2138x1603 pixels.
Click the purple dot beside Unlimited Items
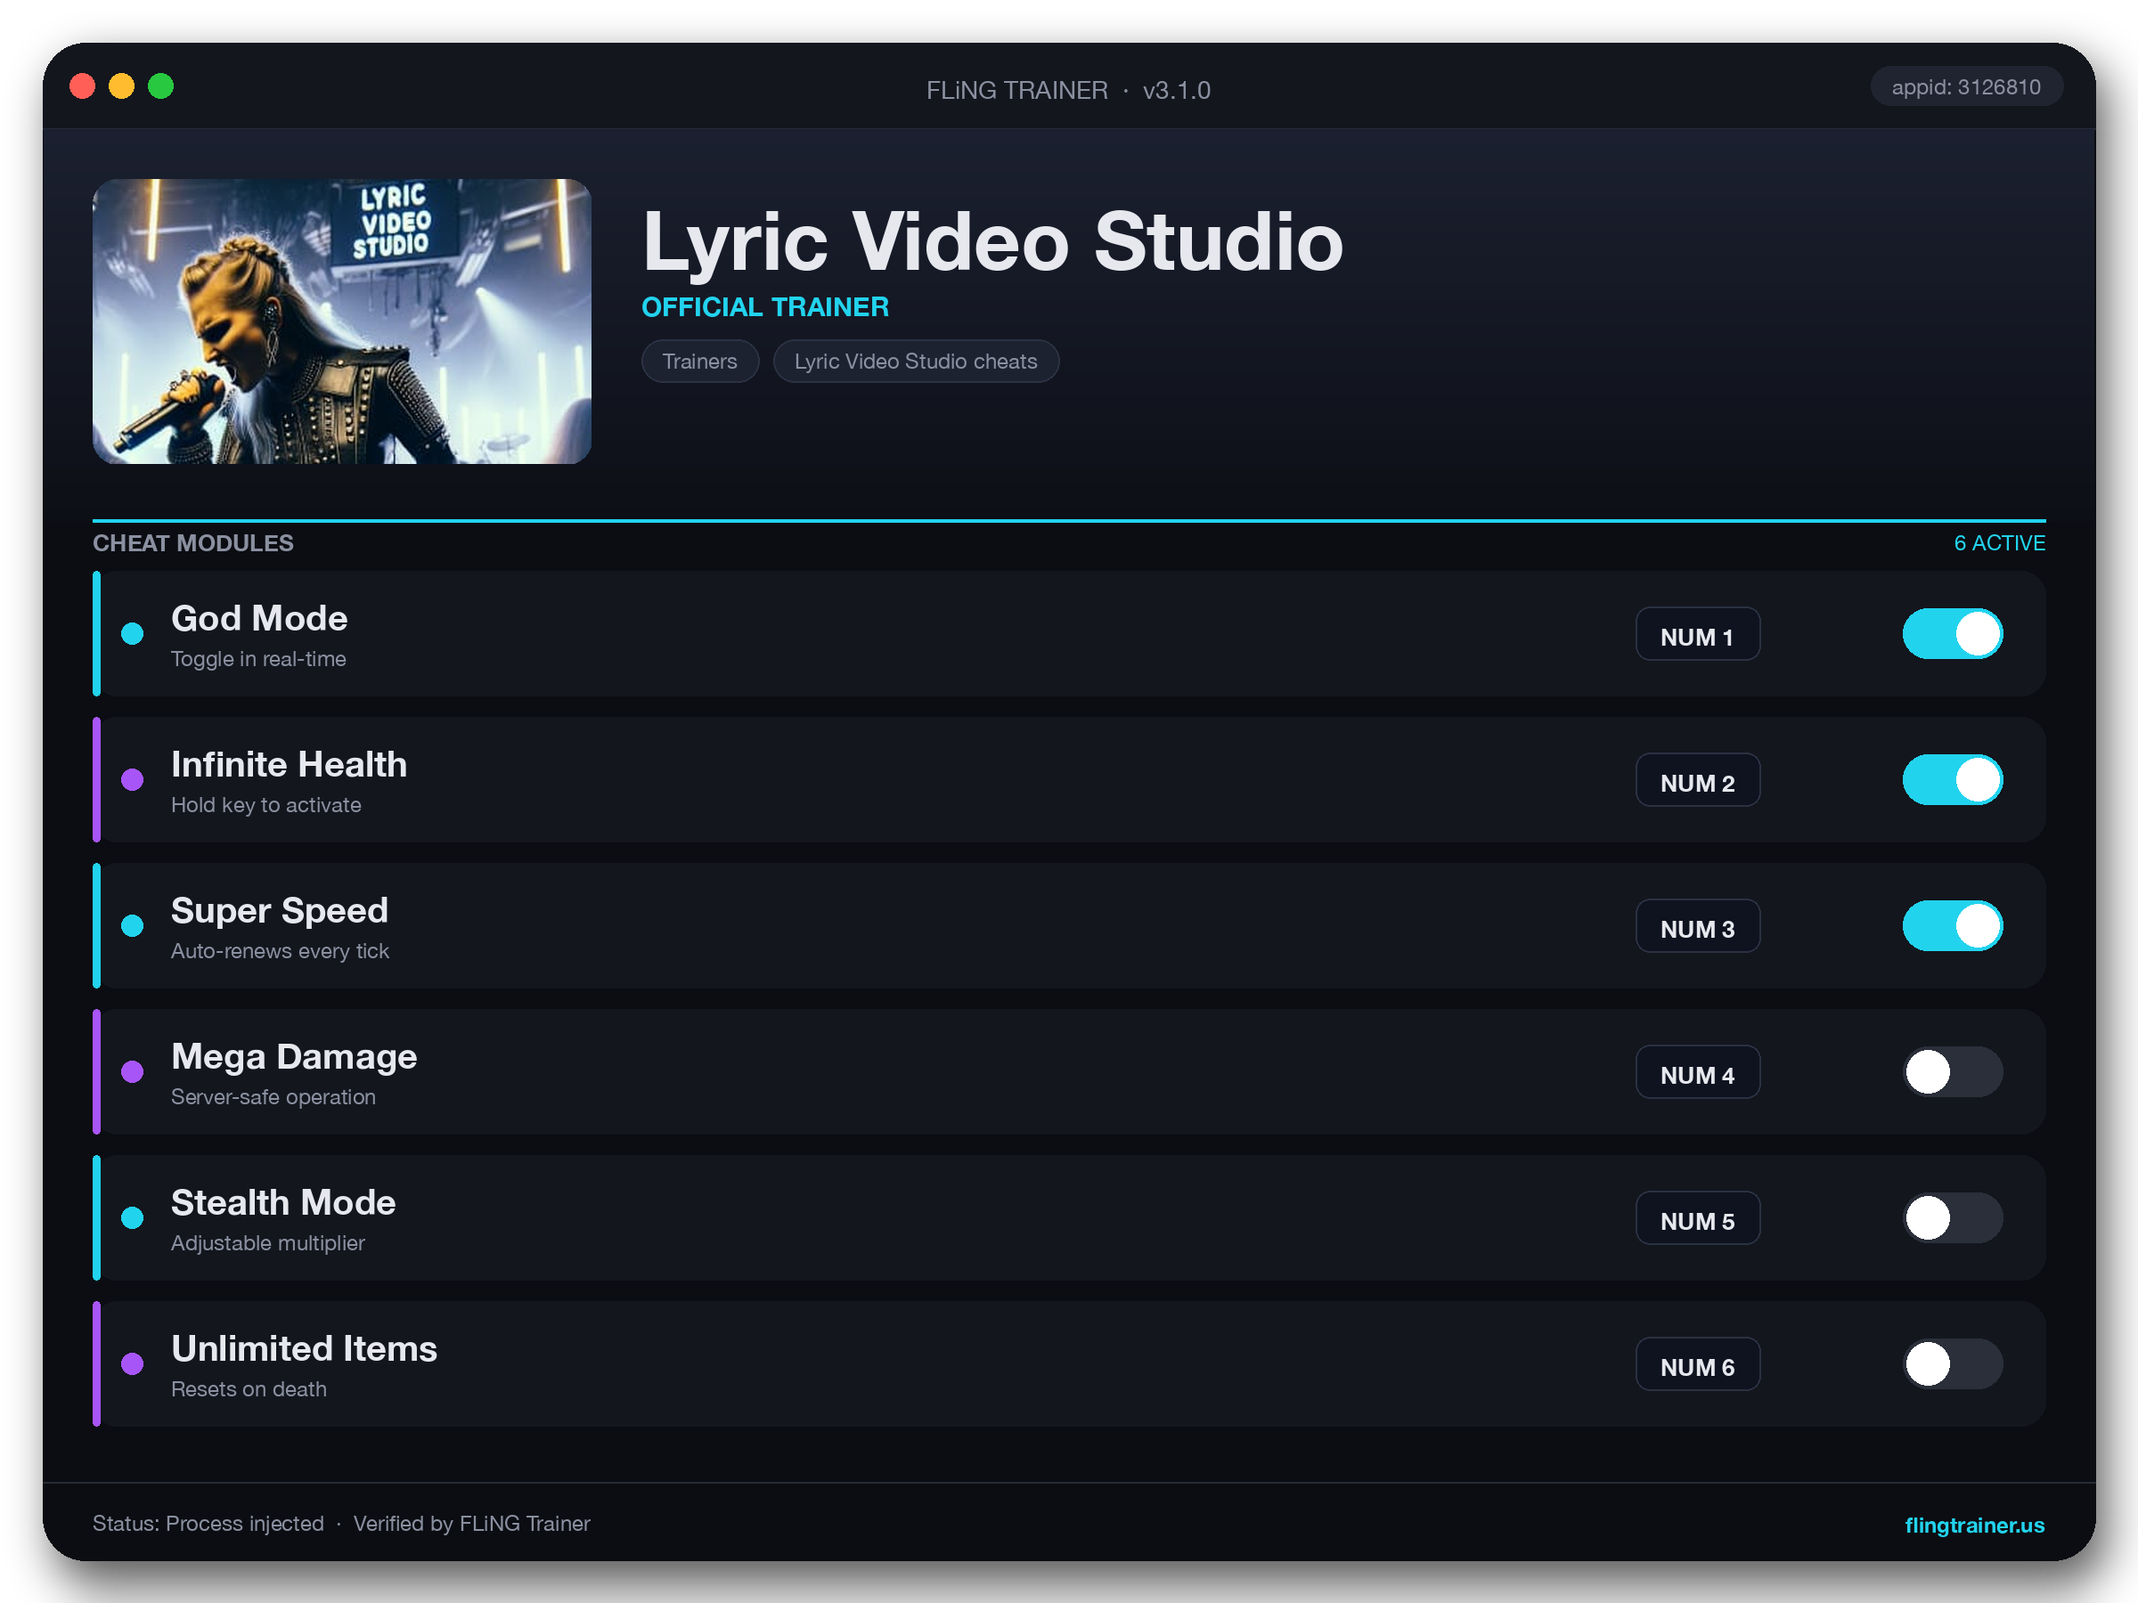pyautogui.click(x=133, y=1363)
